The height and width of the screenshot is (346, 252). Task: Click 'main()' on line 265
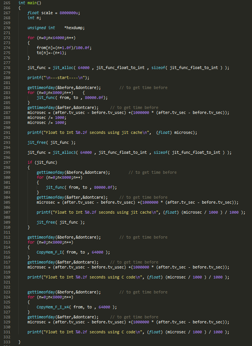[x=34, y=3]
